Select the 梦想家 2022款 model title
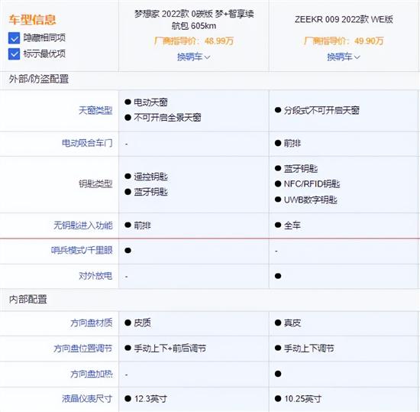The height and width of the screenshot is (412, 420). coord(194,20)
